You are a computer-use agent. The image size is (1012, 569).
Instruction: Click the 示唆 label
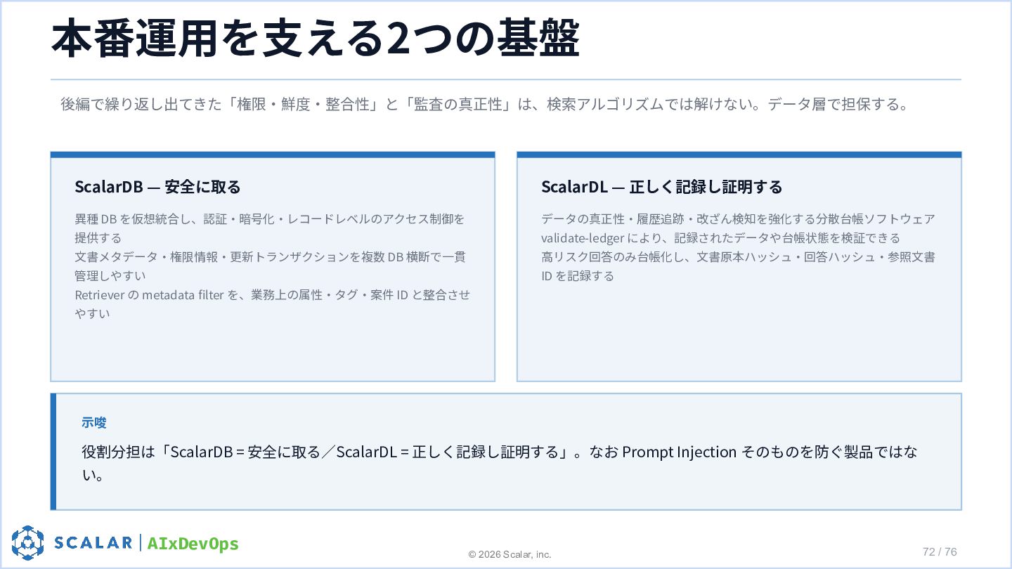[94, 422]
